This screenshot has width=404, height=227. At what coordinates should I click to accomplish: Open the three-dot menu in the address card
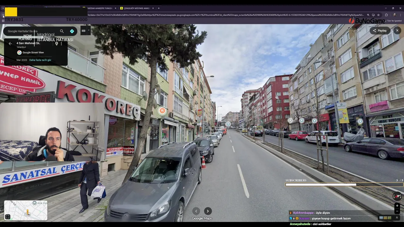61,44
